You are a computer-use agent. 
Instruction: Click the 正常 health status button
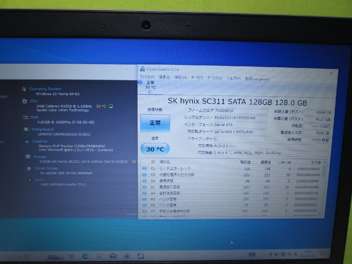155,123
